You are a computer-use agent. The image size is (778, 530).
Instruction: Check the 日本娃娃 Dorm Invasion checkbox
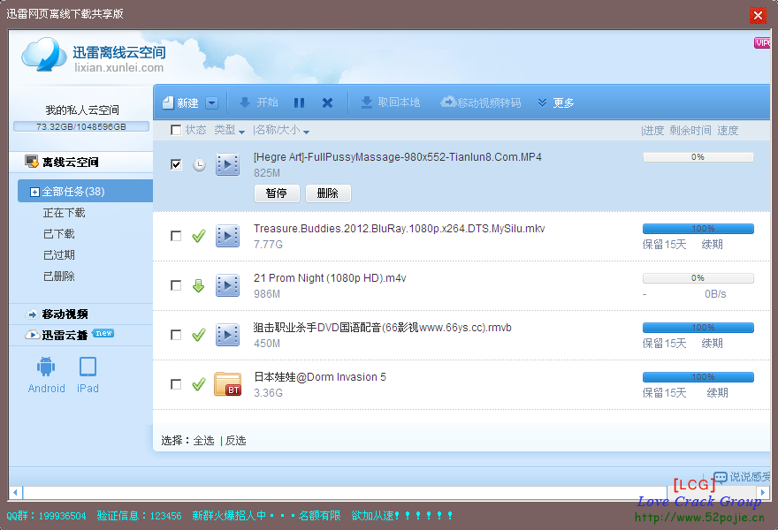pos(176,384)
